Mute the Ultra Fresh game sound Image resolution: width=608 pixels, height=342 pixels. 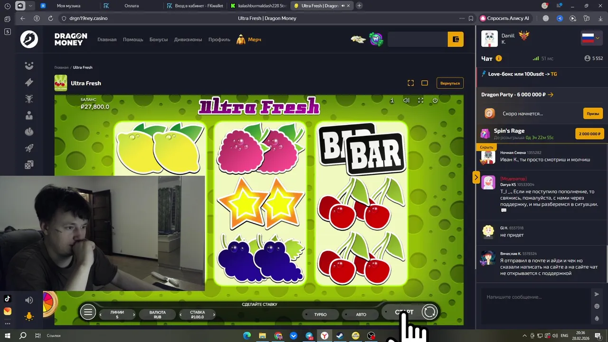click(406, 101)
